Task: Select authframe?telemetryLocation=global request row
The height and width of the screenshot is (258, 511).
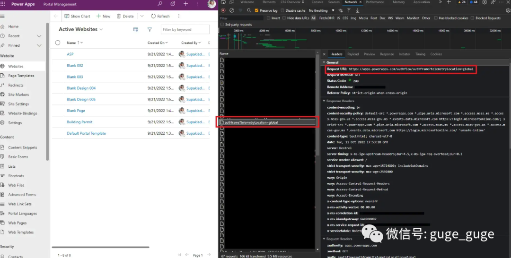Action: click(x=267, y=122)
